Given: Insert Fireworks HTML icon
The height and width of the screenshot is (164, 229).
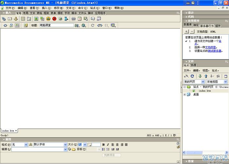Looking at the screenshot, I should coord(48,19).
